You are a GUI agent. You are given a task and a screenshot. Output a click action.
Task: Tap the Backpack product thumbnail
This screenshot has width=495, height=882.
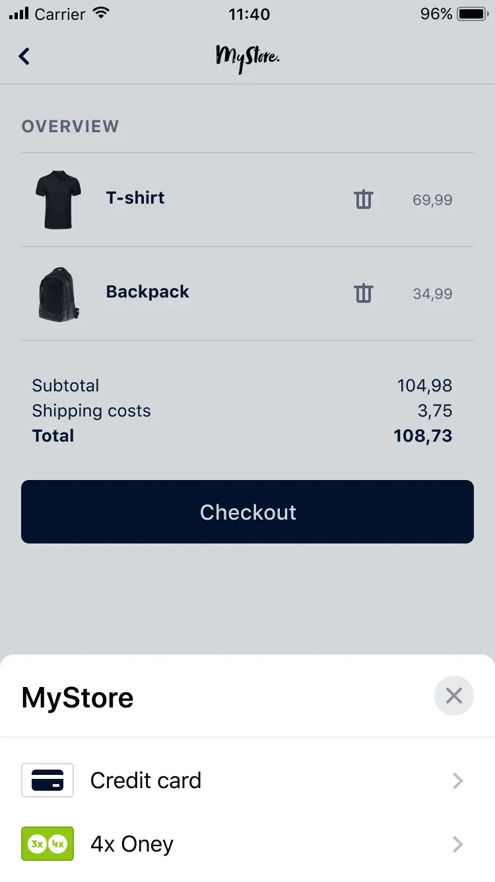pyautogui.click(x=58, y=293)
